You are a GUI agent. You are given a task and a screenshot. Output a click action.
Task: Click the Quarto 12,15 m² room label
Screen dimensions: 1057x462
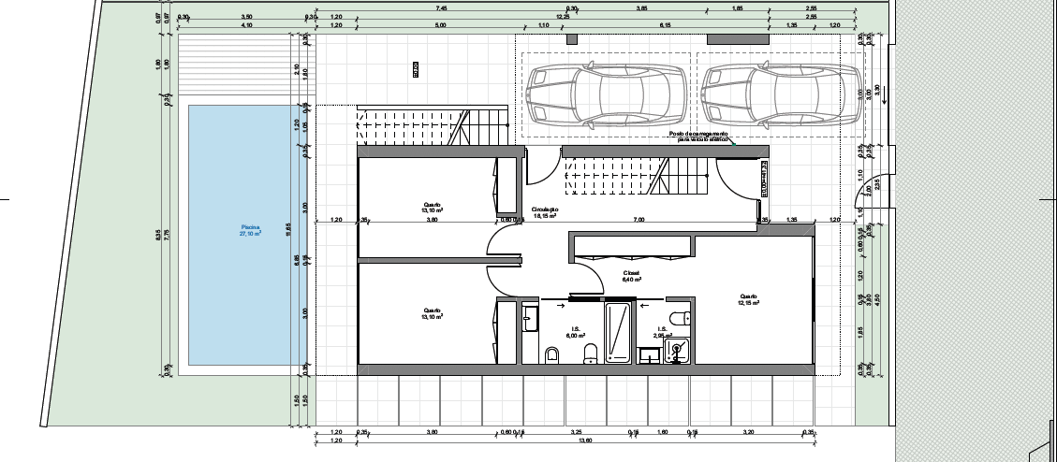pyautogui.click(x=748, y=300)
